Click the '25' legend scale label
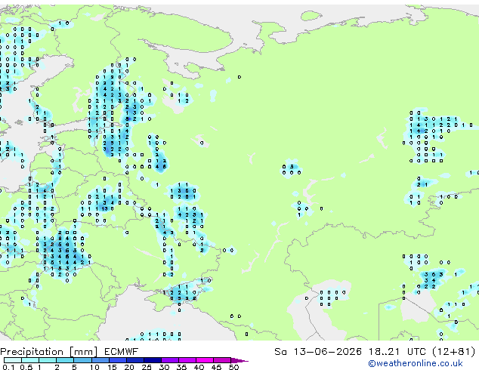 [x=147, y=367]
